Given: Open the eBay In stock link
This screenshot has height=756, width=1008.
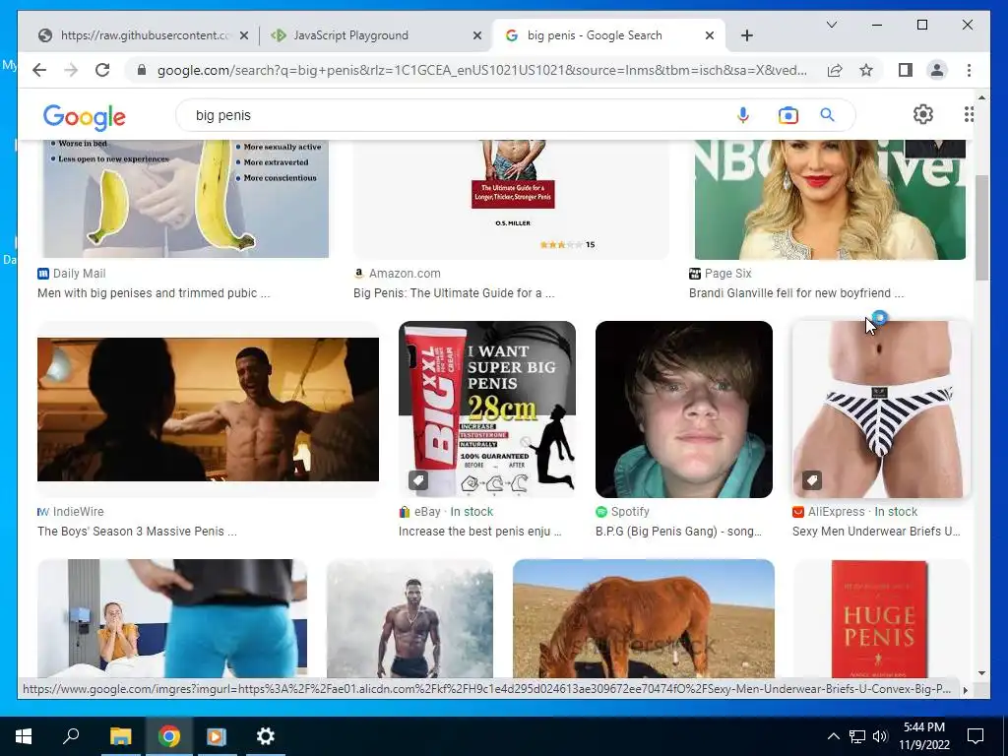Looking at the screenshot, I should click(446, 512).
